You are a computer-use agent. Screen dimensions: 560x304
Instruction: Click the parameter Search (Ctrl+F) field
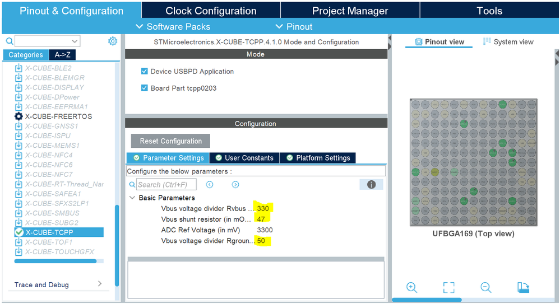166,184
